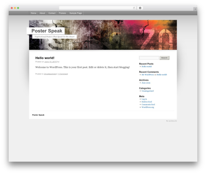Click the Archives heading

[x=144, y=80]
